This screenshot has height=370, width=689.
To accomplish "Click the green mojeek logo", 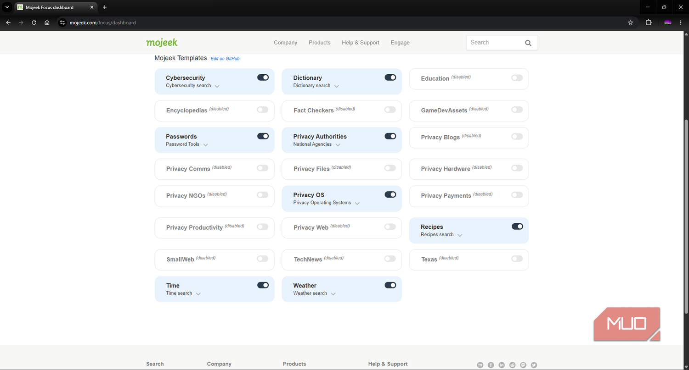I will [x=162, y=43].
